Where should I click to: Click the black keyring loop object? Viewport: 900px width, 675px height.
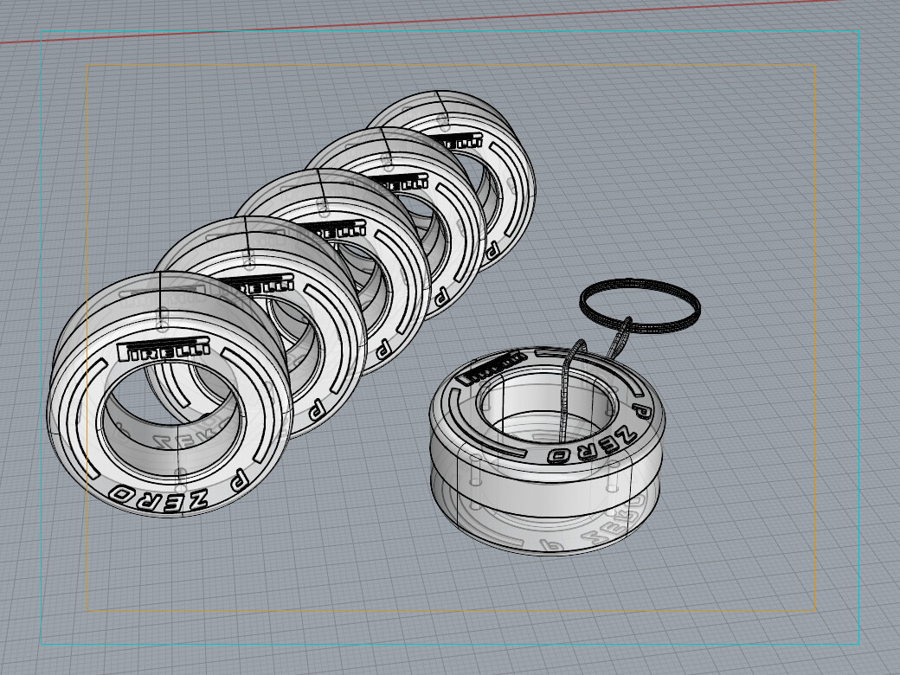click(x=640, y=305)
